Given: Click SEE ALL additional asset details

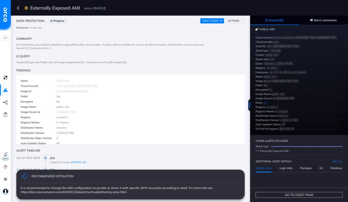Looking at the screenshot, I should pyautogui.click(x=337, y=161).
